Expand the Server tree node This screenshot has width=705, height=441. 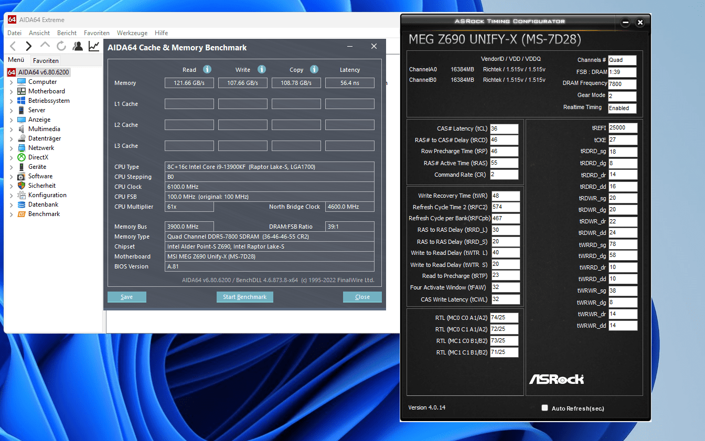pos(12,110)
